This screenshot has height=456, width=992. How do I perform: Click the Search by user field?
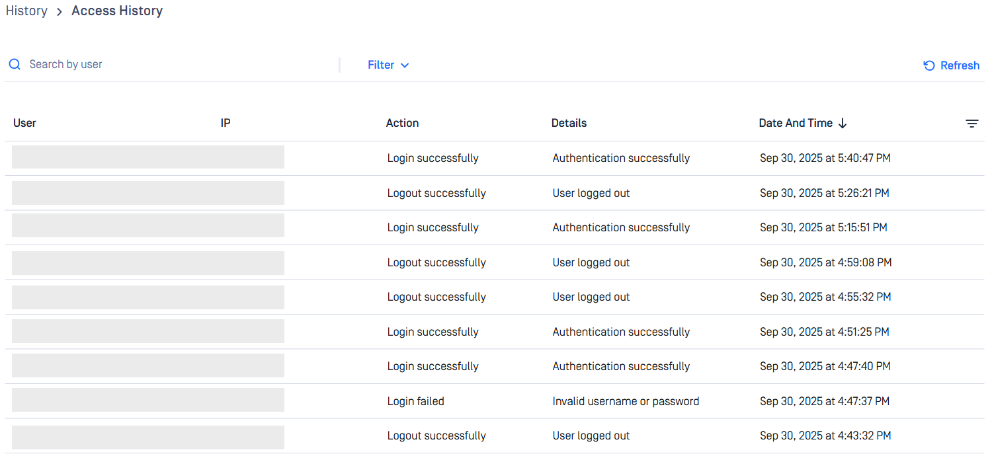(x=179, y=65)
